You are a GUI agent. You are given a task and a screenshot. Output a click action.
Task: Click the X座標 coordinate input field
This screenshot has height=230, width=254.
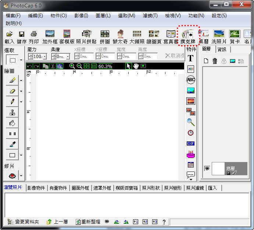(x=84, y=56)
